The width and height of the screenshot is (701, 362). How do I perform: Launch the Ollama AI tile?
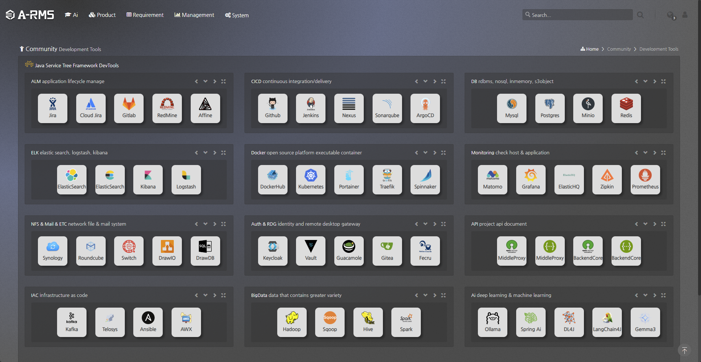coord(493,322)
